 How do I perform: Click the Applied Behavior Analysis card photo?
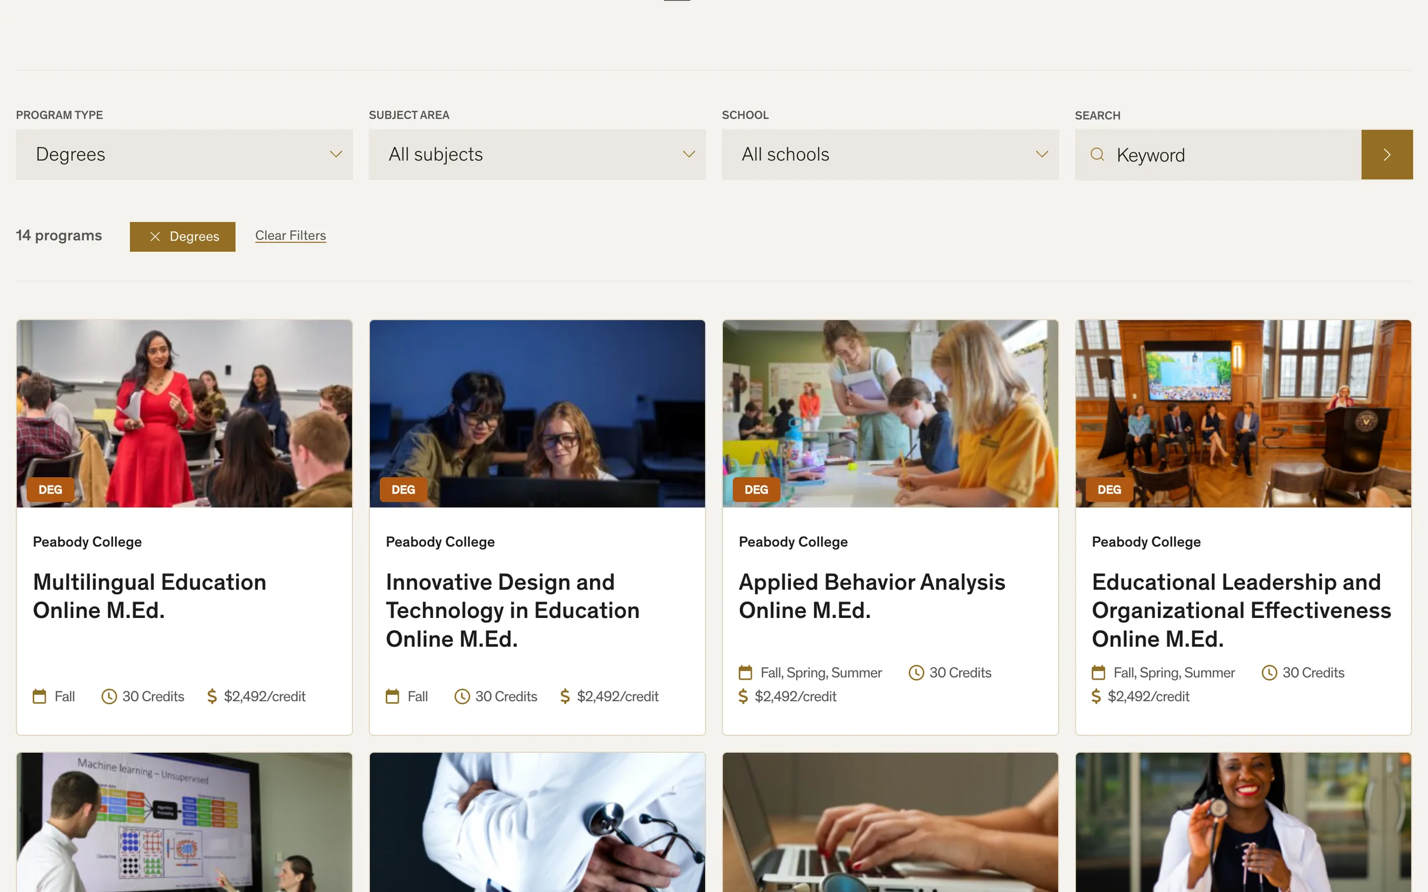pyautogui.click(x=890, y=414)
